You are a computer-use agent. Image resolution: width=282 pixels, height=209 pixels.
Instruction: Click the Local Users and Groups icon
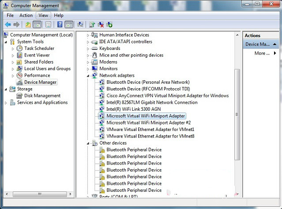coord(19,69)
